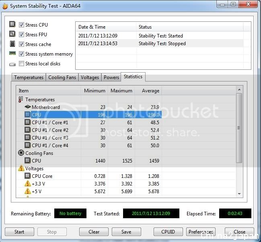Select the CPU fan 1440 RPM row
261x242 pixels.
pyautogui.click(x=89, y=161)
